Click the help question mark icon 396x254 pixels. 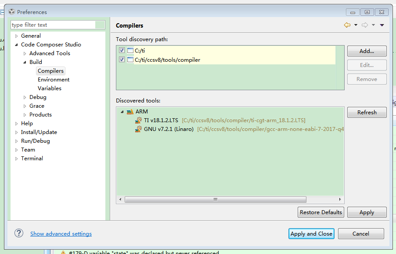click(x=19, y=233)
